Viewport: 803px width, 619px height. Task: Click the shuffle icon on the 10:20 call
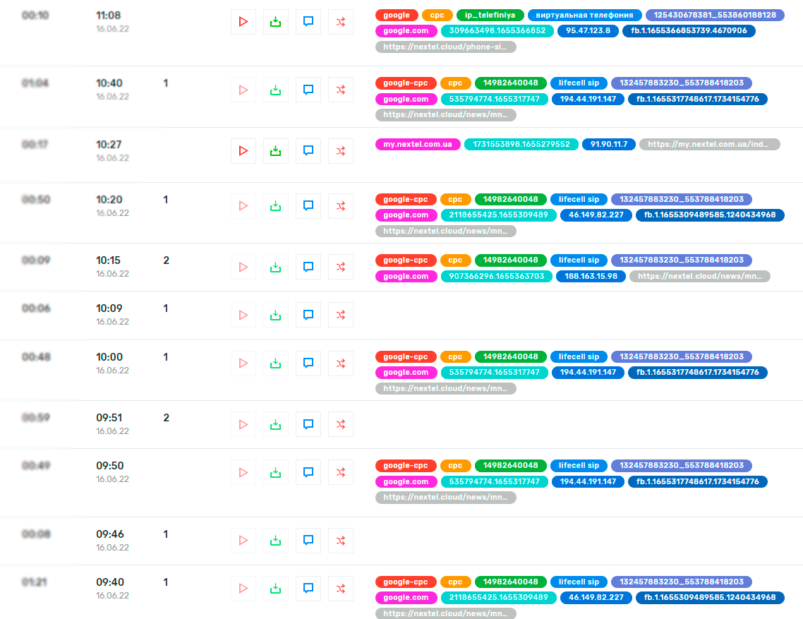[341, 206]
